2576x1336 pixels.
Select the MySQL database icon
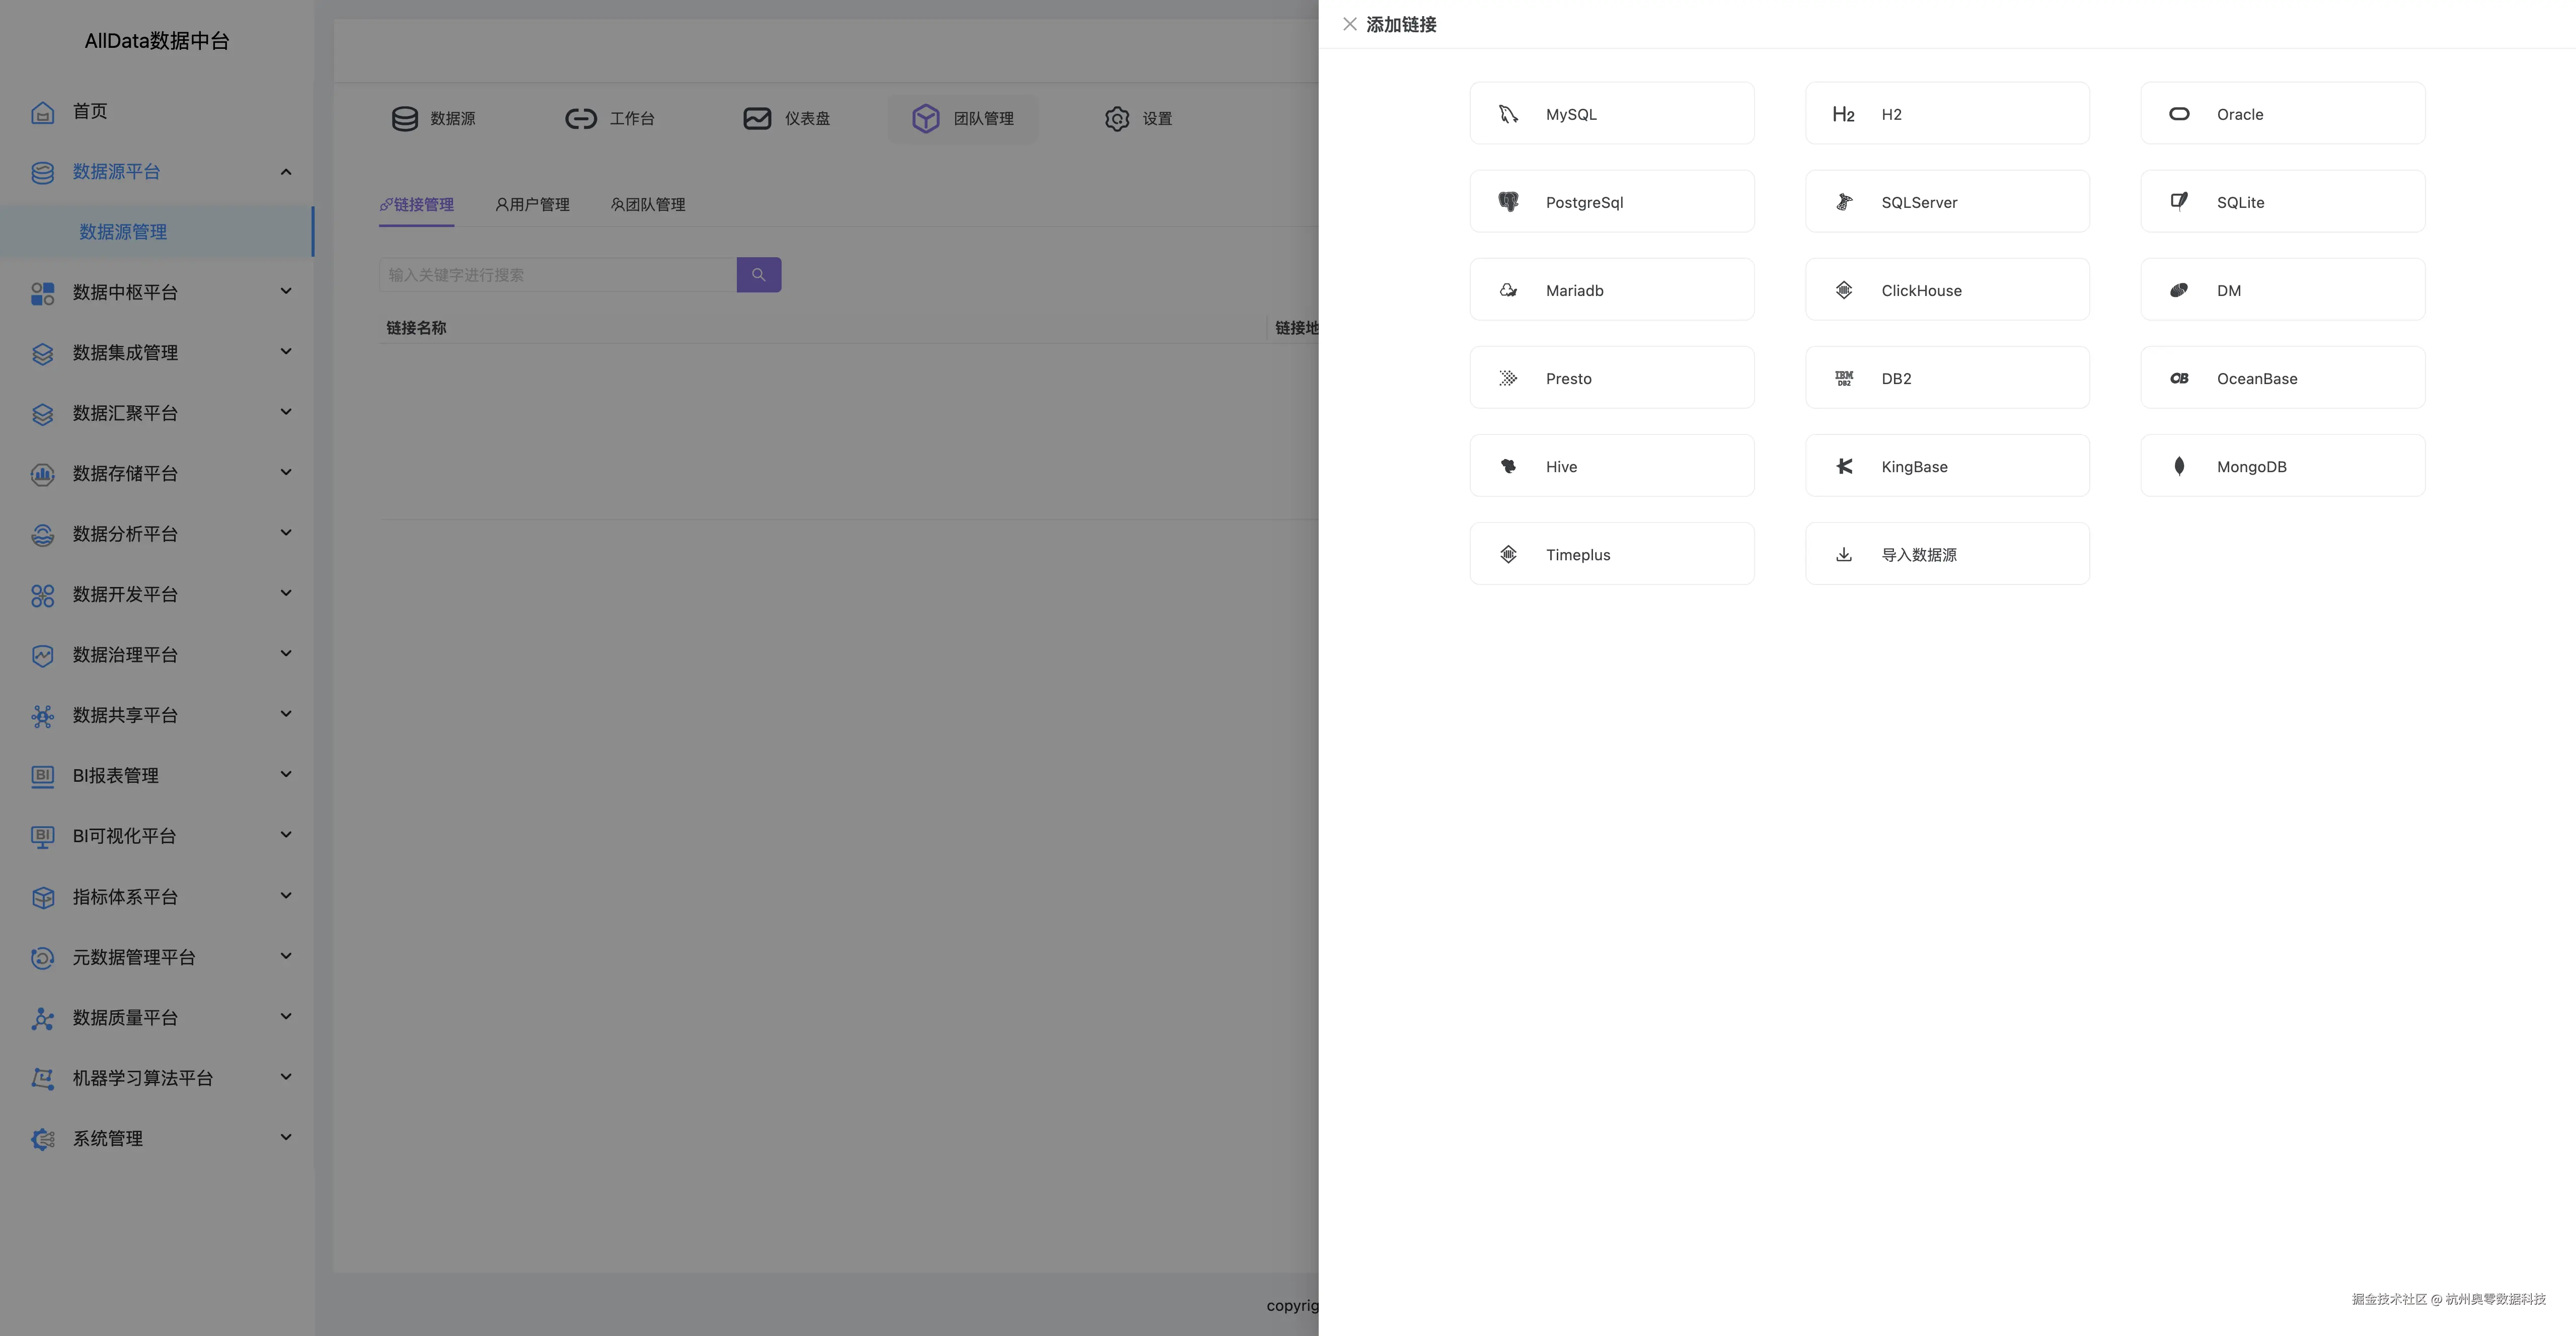click(x=1508, y=114)
